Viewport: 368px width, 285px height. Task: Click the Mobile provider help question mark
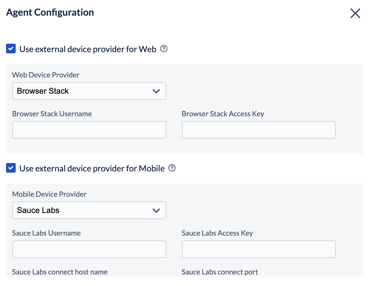point(172,168)
